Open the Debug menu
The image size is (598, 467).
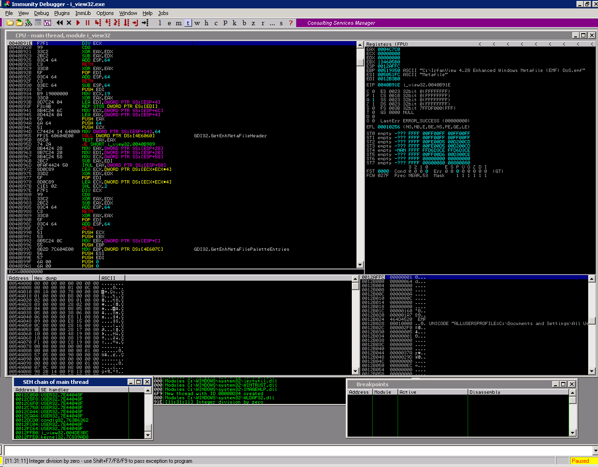pyautogui.click(x=41, y=13)
